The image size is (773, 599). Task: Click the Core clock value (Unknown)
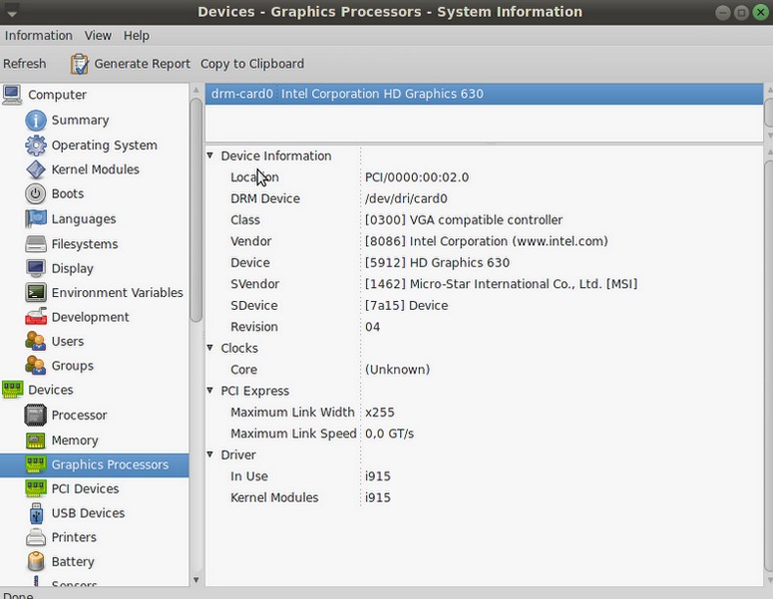coord(397,370)
